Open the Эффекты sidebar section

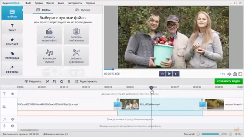tap(12, 69)
